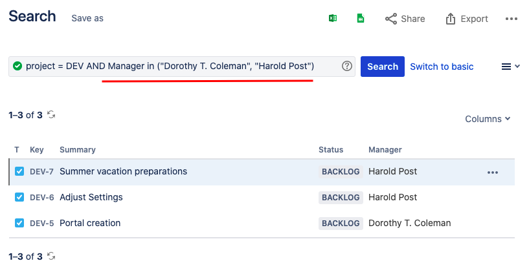This screenshot has width=529, height=272.
Task: Open row actions menu for DEV-7
Action: pos(492,173)
